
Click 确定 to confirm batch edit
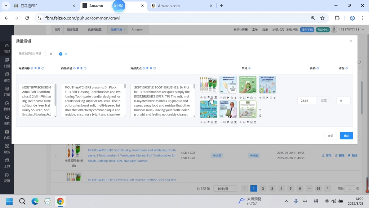tap(346, 136)
